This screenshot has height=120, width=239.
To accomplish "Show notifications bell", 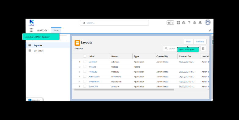I will (200, 23).
